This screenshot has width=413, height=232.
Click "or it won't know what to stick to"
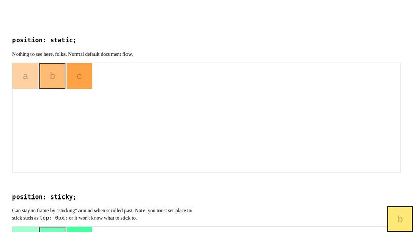point(103,218)
